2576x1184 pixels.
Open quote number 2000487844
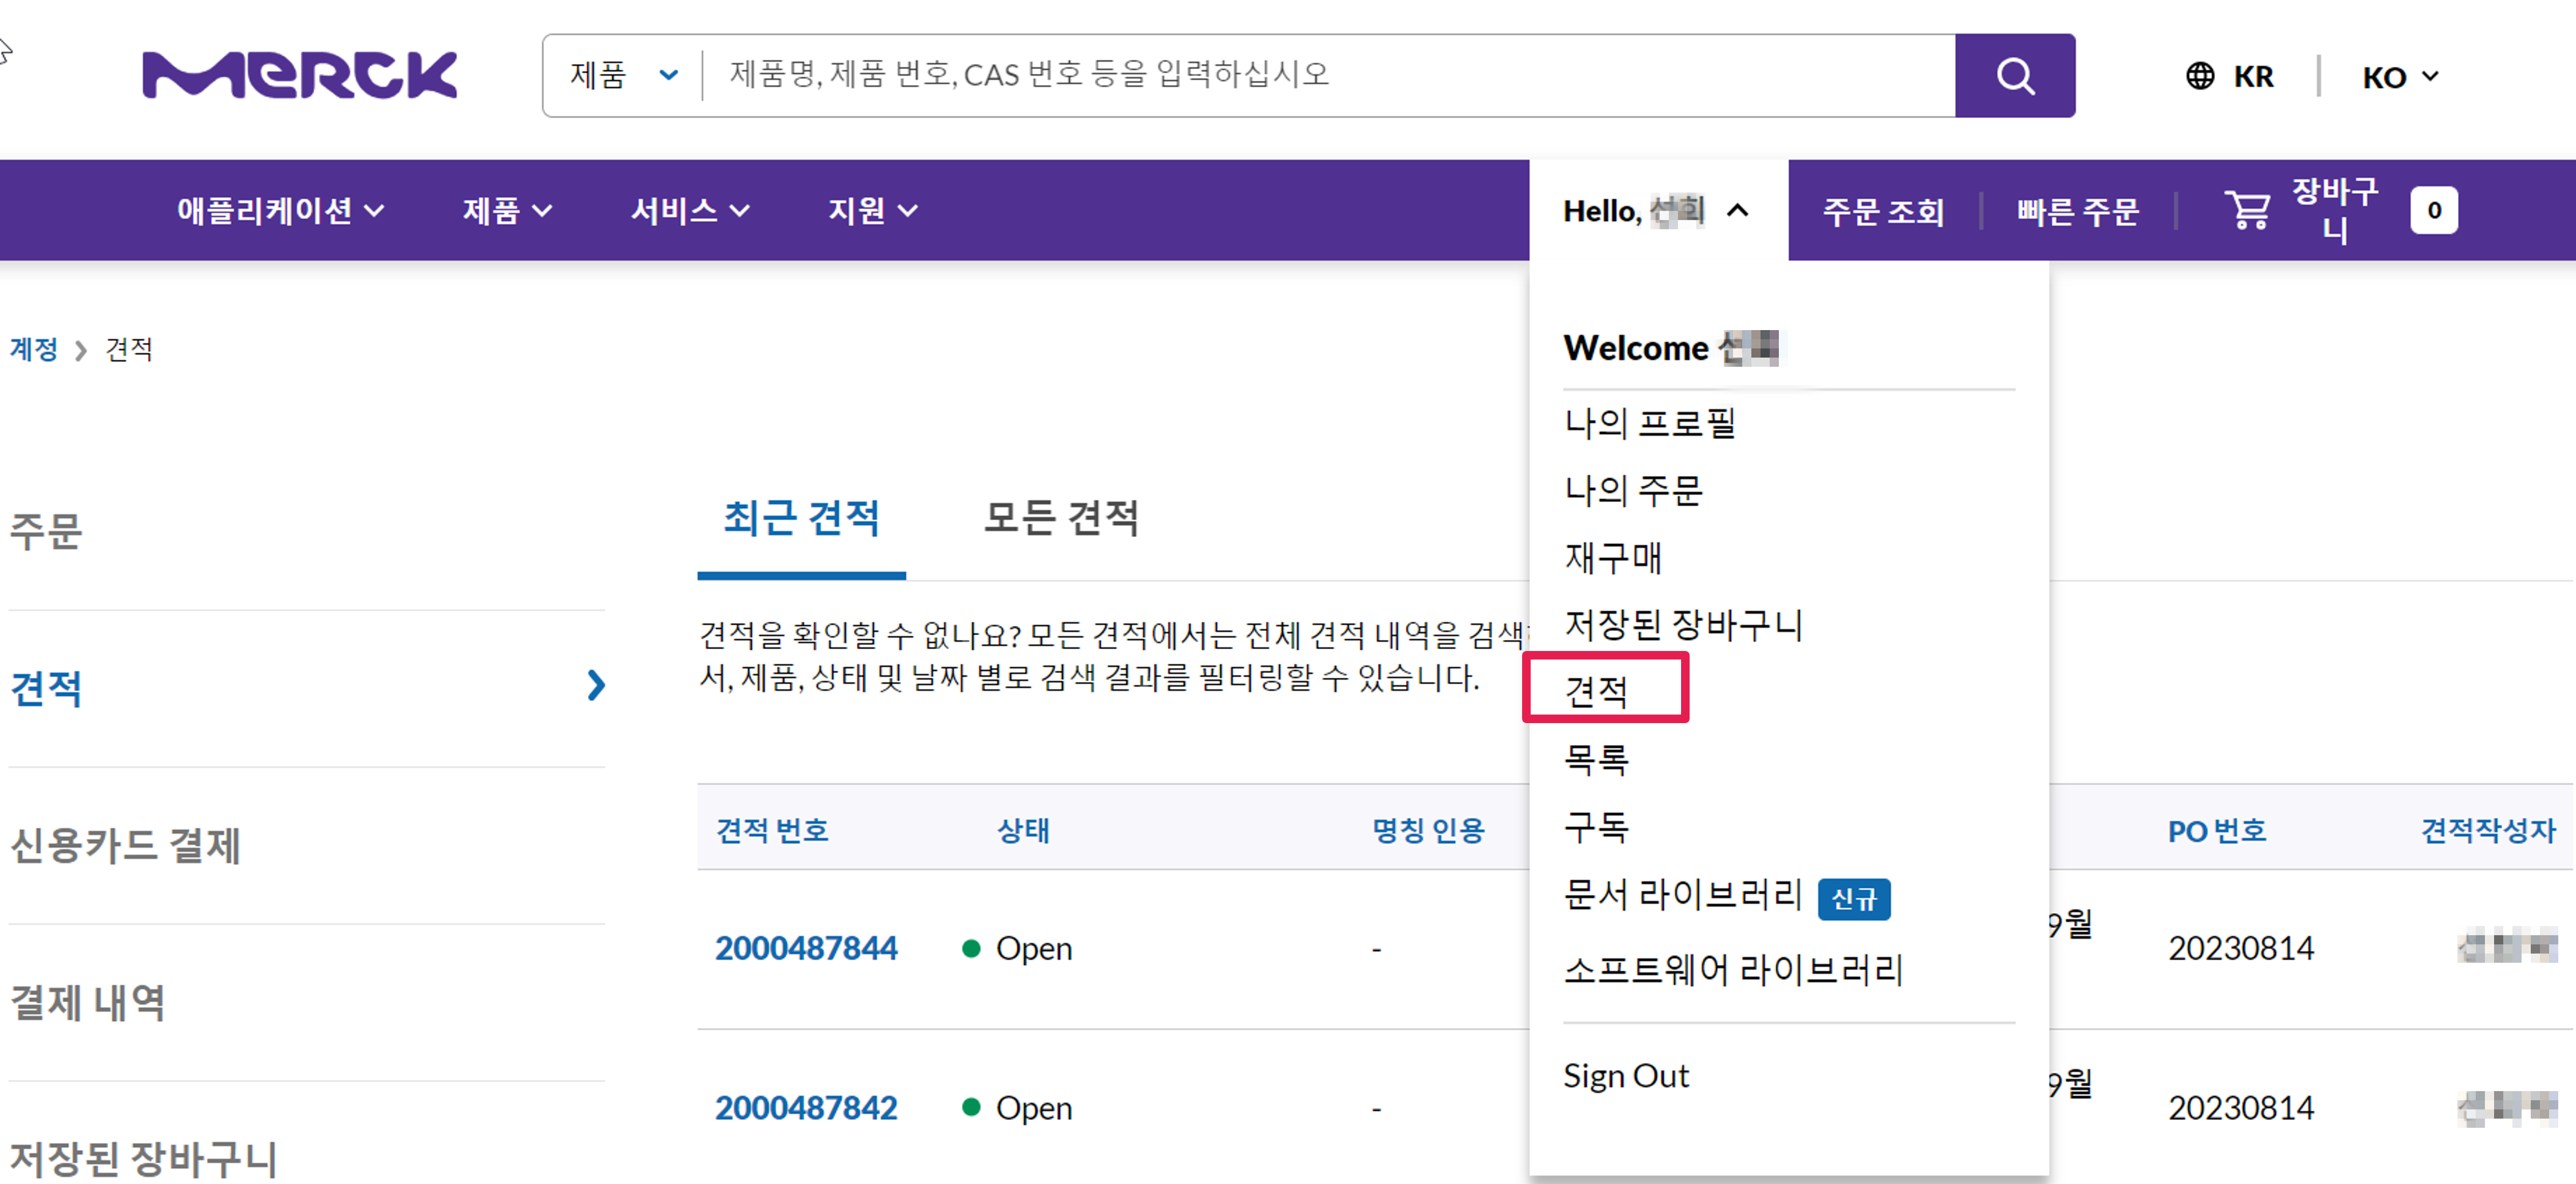(806, 947)
